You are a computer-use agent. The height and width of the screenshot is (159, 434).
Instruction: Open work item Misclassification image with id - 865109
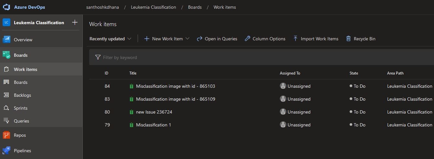175,99
